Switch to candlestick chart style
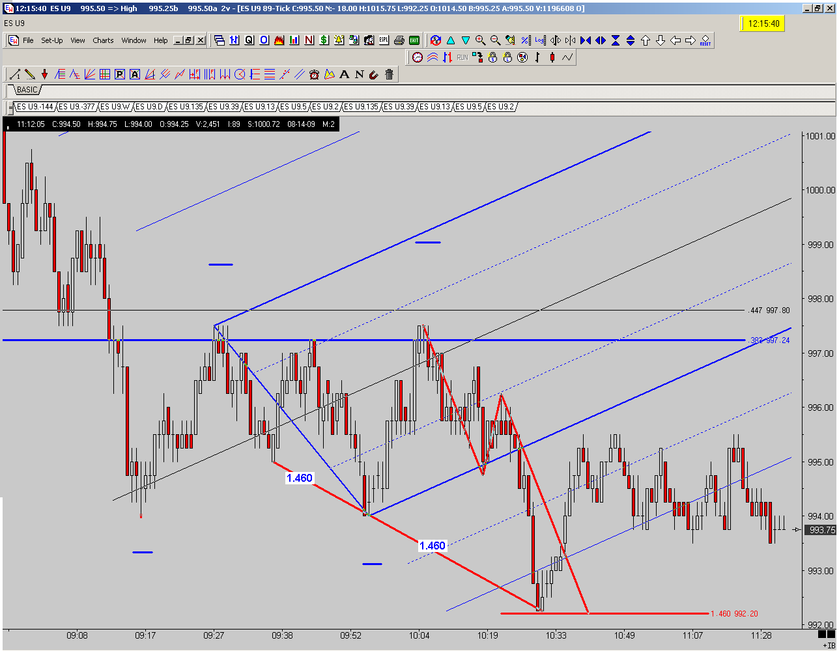The width and height of the screenshot is (839, 651). click(552, 57)
